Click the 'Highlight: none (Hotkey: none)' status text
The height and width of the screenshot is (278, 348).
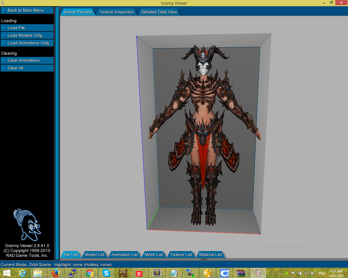click(x=83, y=265)
